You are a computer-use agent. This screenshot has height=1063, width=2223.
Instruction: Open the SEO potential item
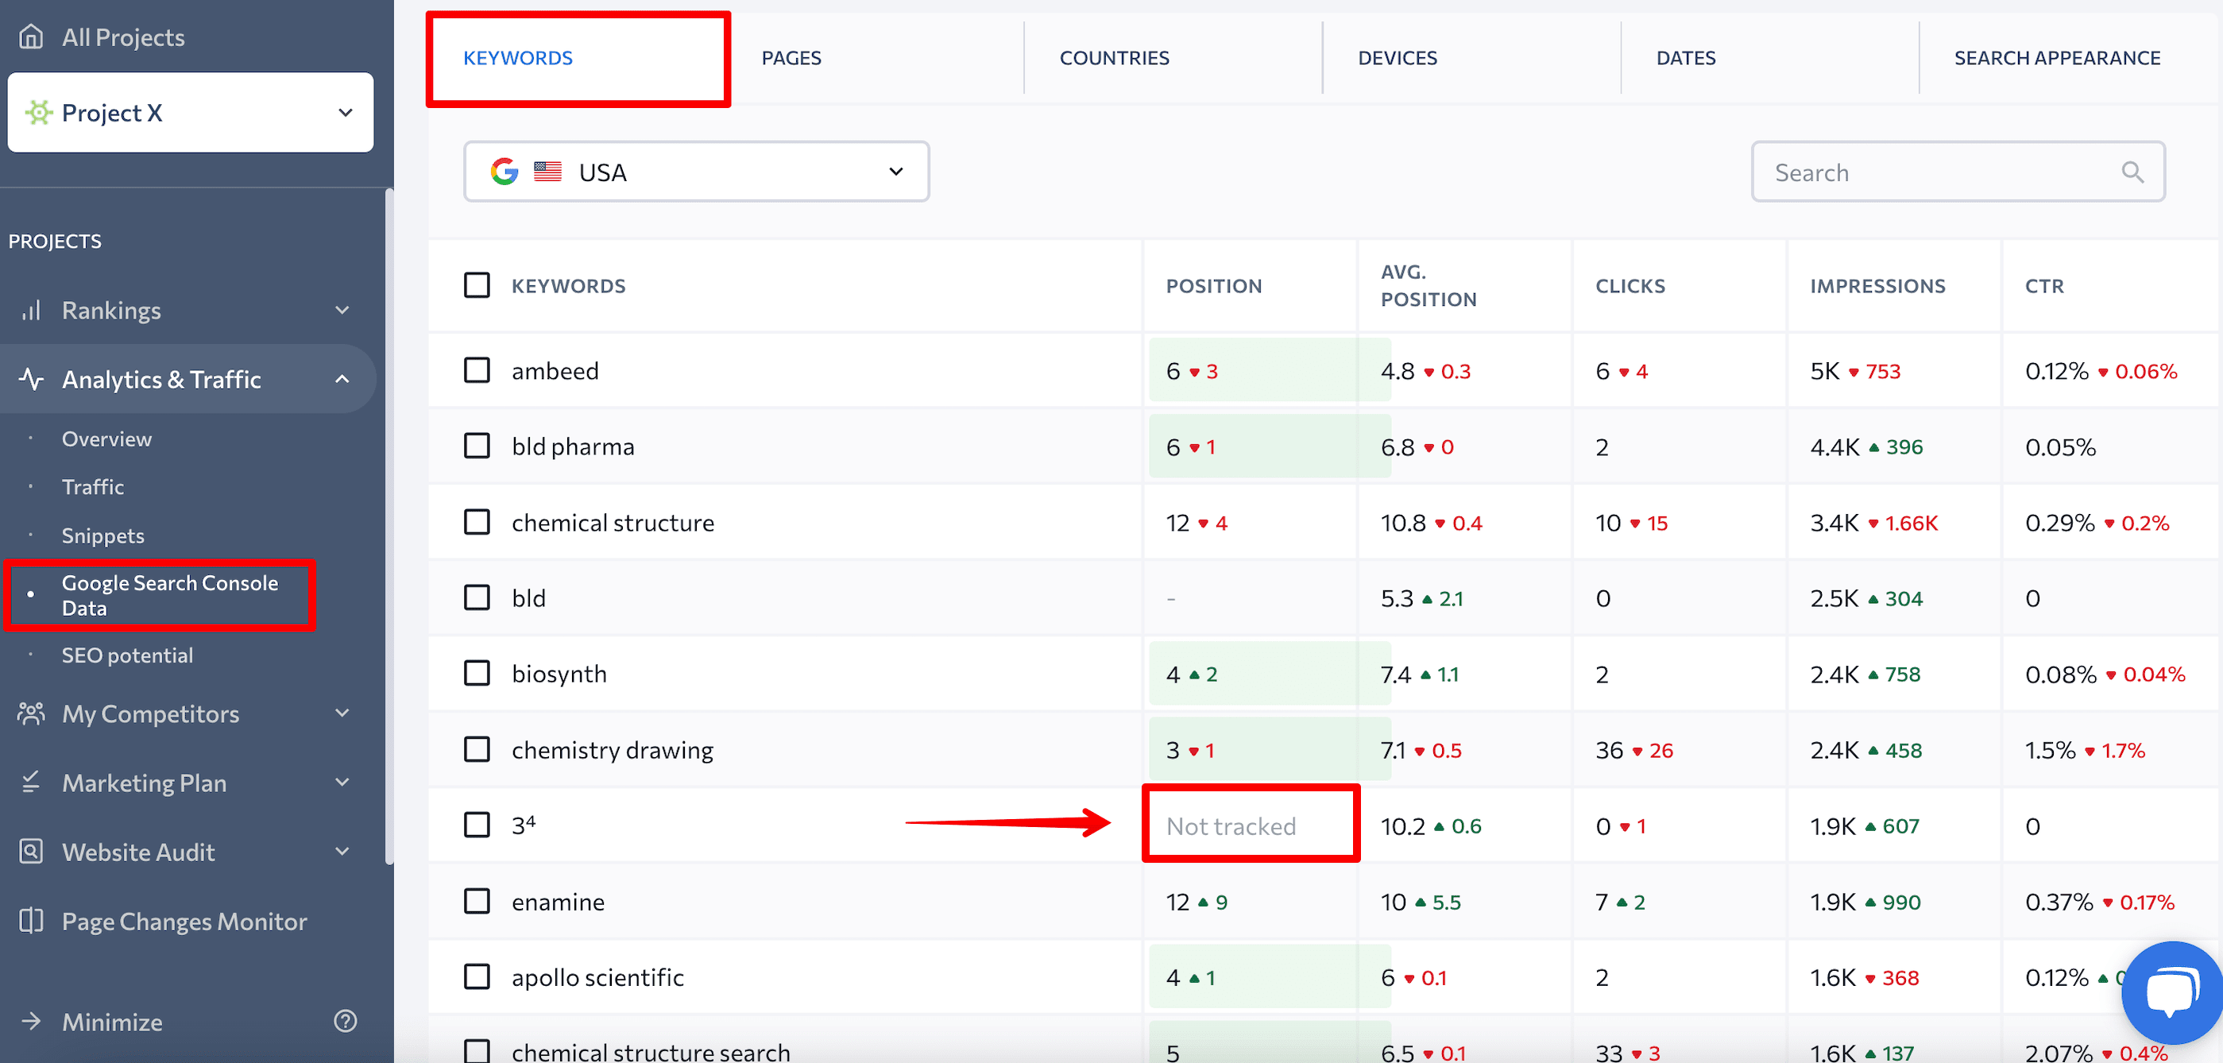127,655
